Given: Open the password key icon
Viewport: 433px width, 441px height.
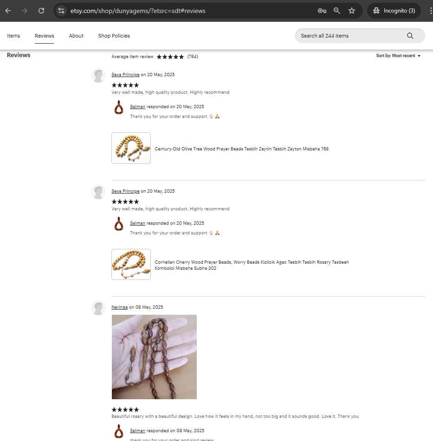Looking at the screenshot, I should click(x=322, y=11).
